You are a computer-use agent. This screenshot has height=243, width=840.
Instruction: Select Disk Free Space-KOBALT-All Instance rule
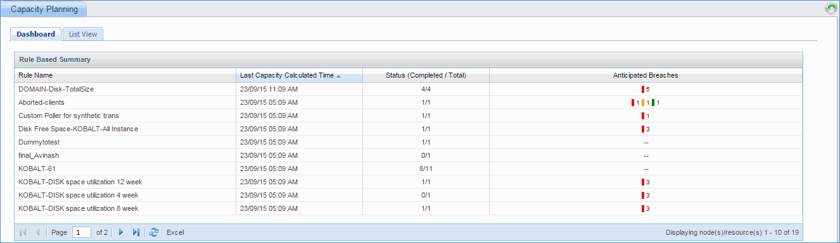point(78,129)
